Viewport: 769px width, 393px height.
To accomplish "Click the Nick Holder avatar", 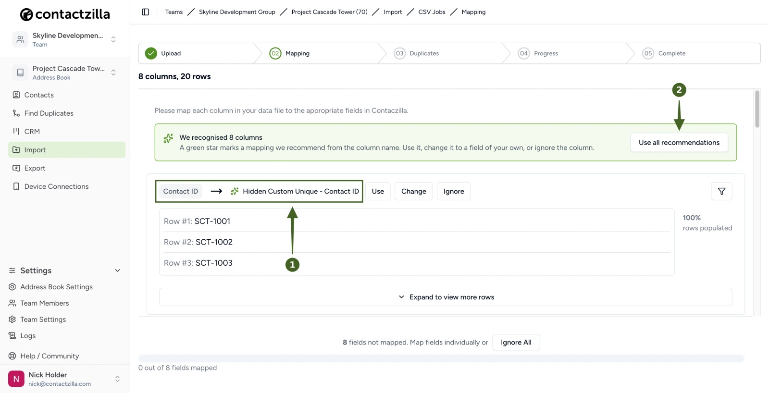I will point(16,379).
